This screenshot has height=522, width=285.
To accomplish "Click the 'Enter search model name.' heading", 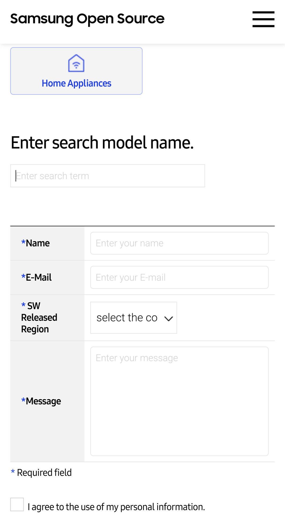I will coord(102,142).
